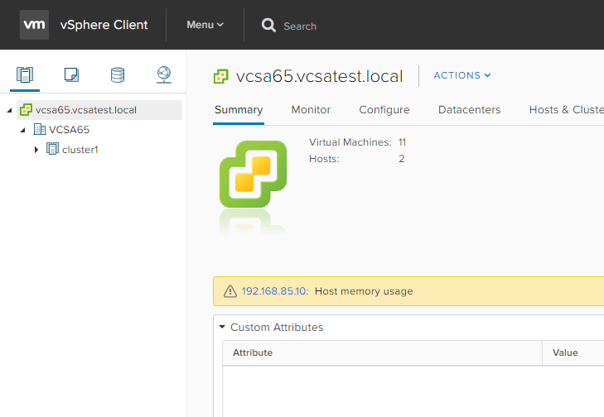604x417 pixels.
Task: Switch to VMs and Templates view icon
Action: click(x=71, y=75)
